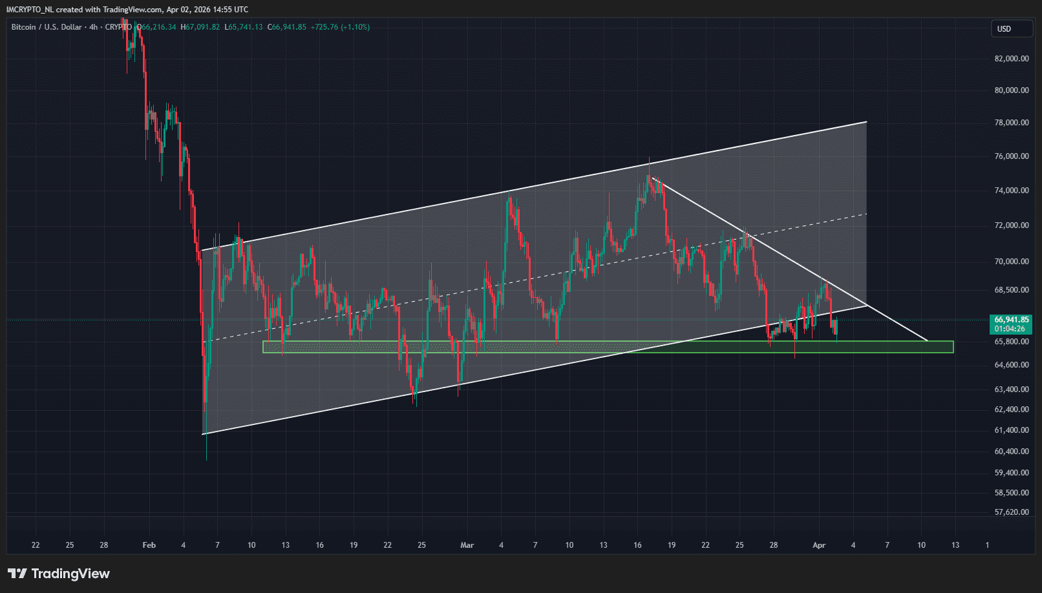Click the 72,000.00 price axis label
Screen dimensions: 1042x593
[x=1011, y=225]
